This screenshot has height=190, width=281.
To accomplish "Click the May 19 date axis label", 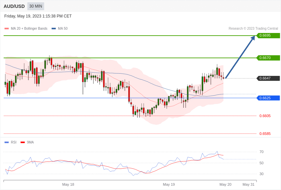I will tap(169, 184).
